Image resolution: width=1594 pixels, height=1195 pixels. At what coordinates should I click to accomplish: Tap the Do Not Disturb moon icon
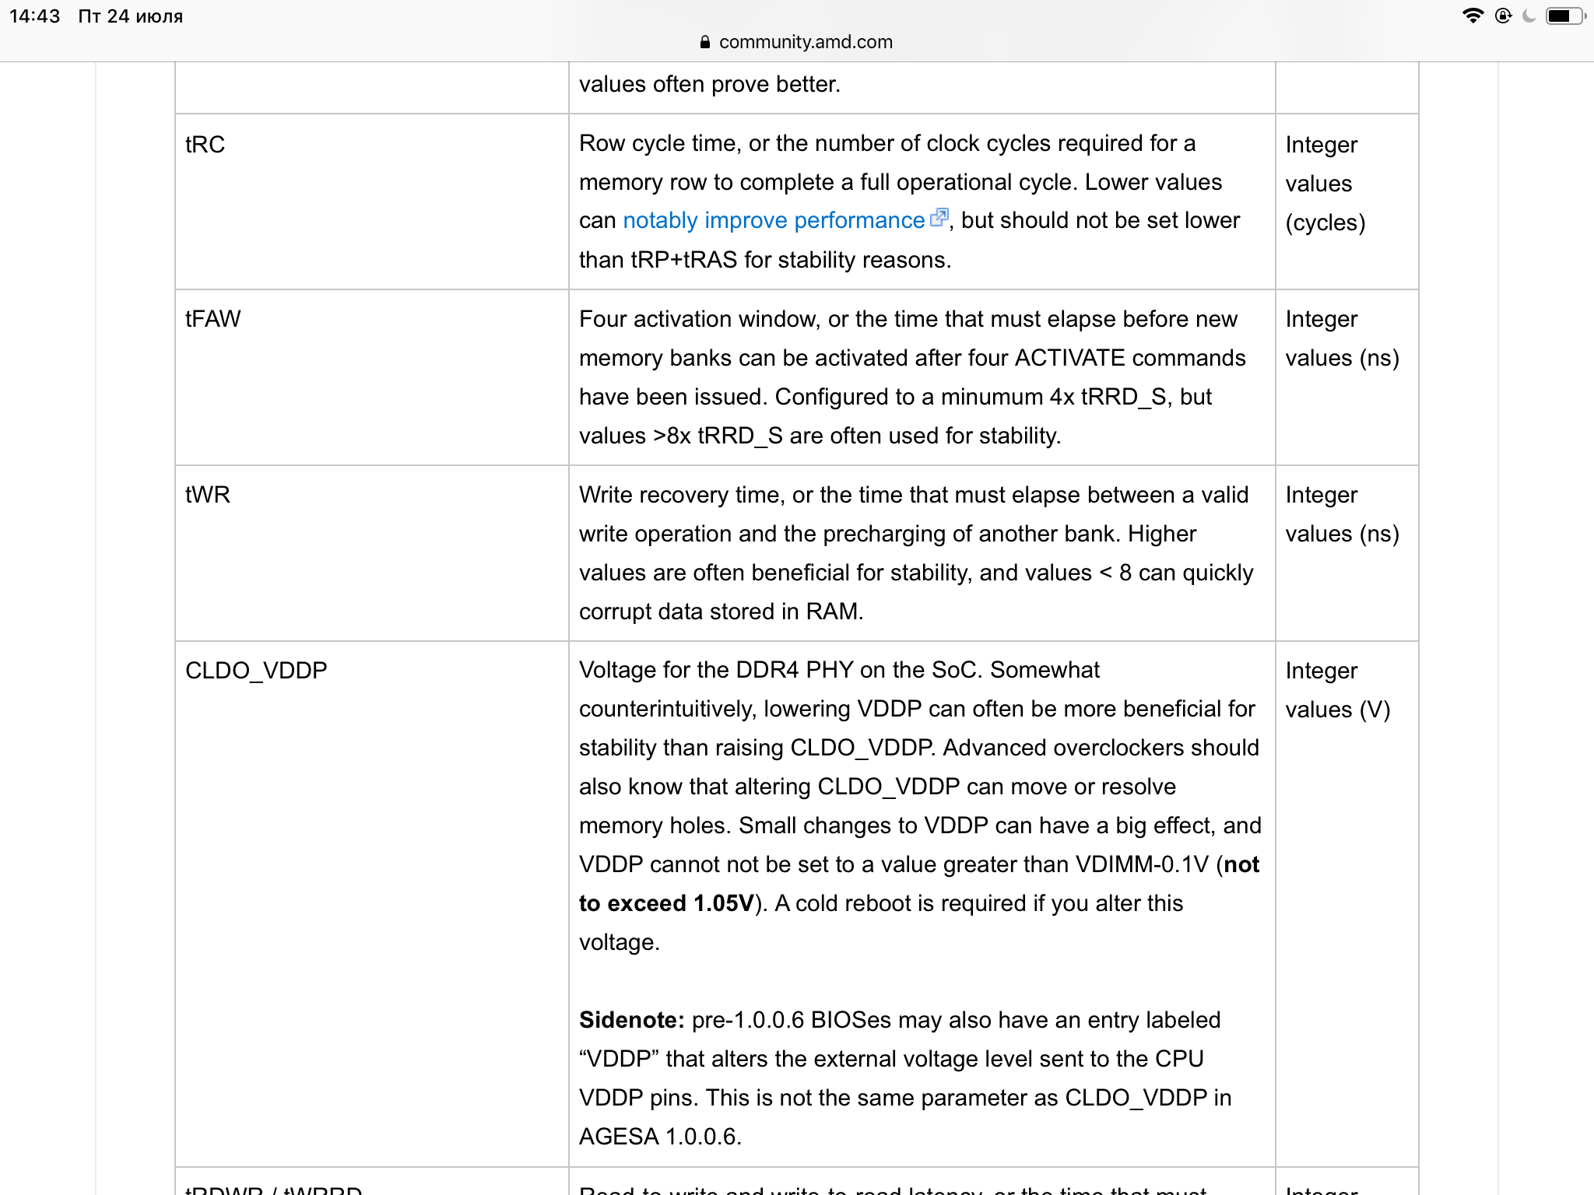point(1529,16)
